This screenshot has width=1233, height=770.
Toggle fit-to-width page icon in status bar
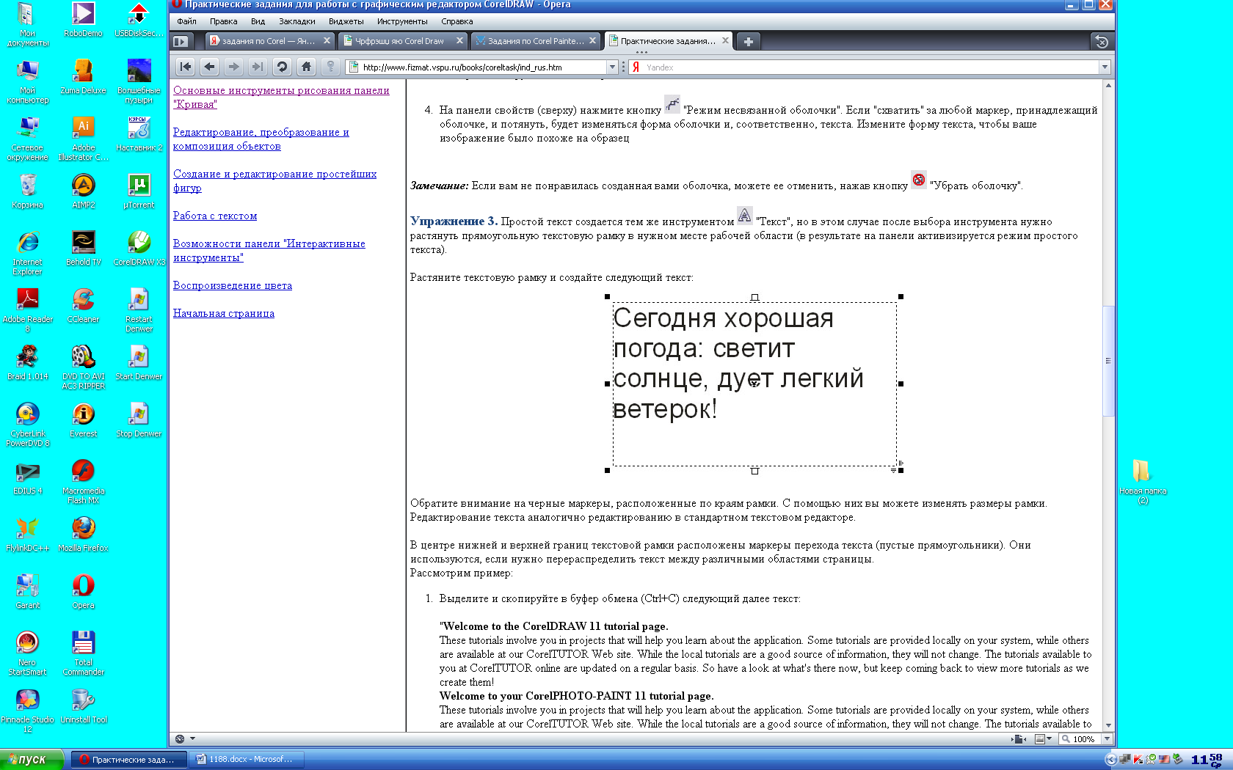click(1019, 738)
